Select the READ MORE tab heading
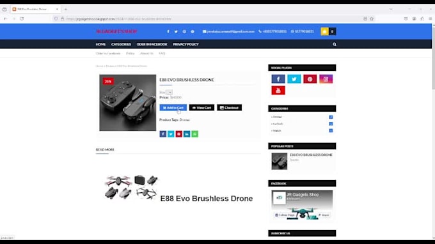 (x=105, y=149)
